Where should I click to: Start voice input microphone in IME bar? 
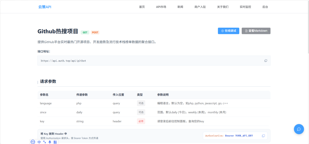point(50,142)
